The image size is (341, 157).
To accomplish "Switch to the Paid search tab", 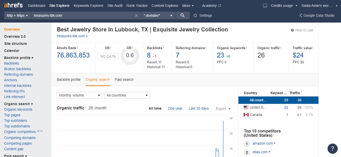I will [x=124, y=80].
